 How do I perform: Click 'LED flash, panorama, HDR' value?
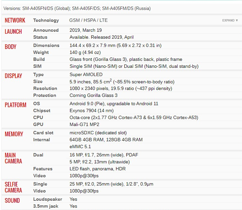pyautogui.click(x=98, y=169)
